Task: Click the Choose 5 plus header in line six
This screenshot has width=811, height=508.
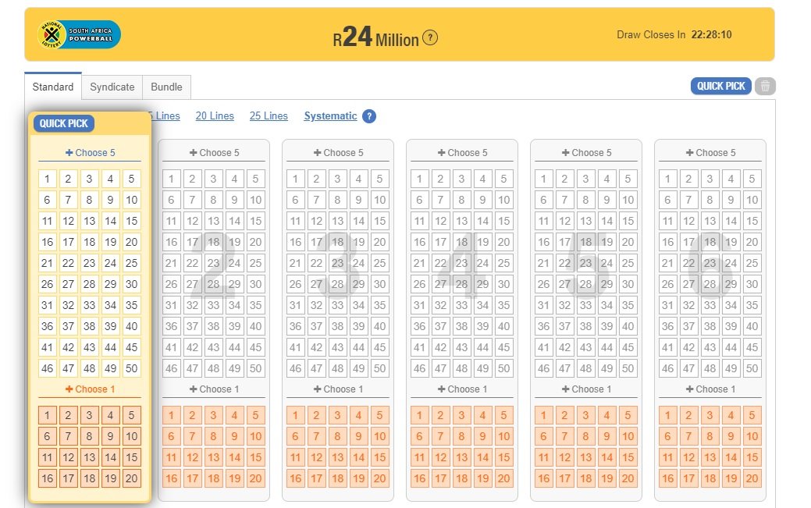Action: click(710, 153)
